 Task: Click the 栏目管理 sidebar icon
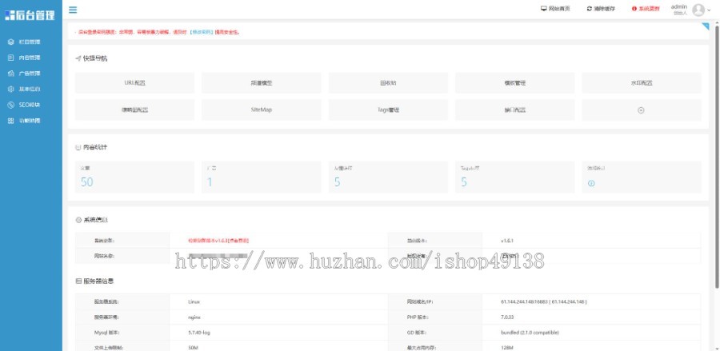point(11,42)
